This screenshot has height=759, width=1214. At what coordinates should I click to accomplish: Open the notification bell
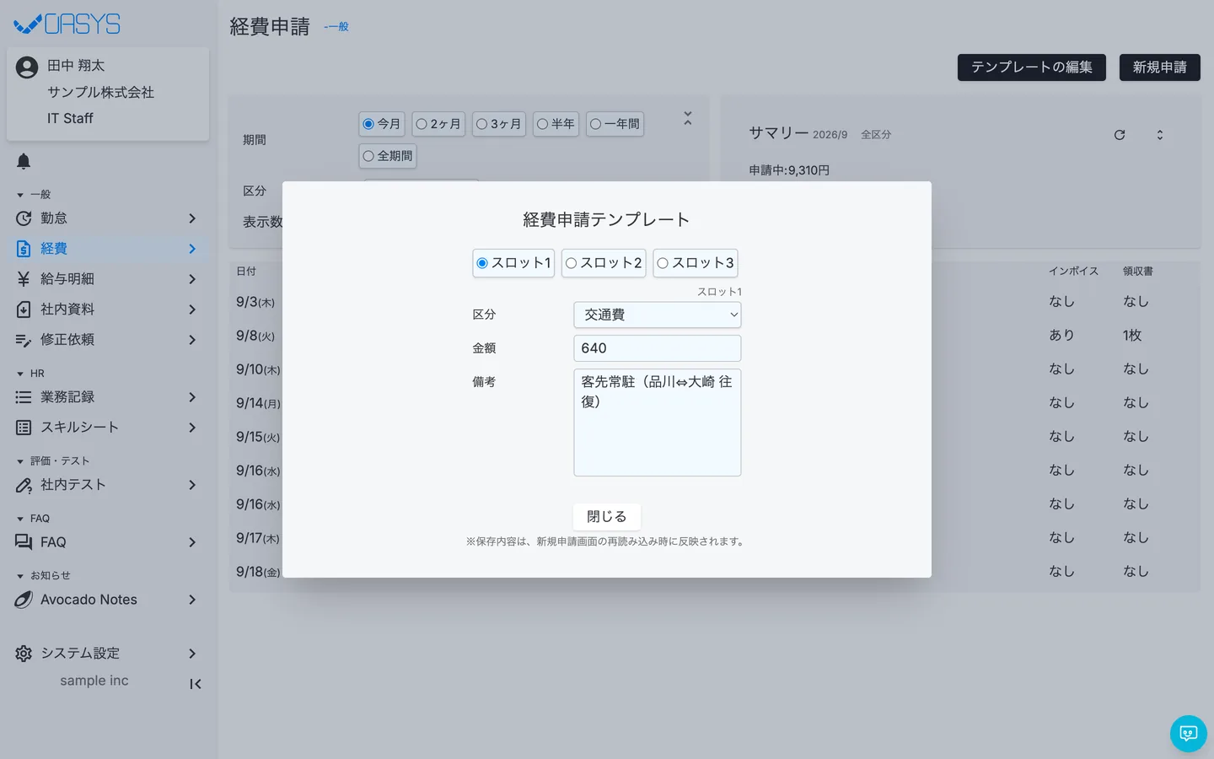(x=24, y=161)
